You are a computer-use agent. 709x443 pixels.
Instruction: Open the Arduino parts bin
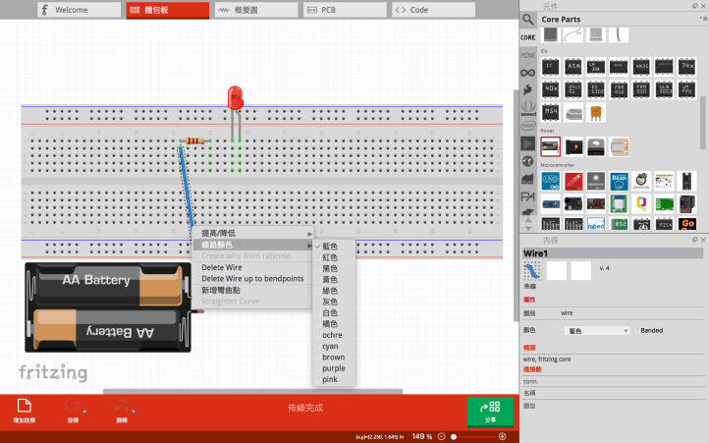(x=528, y=72)
